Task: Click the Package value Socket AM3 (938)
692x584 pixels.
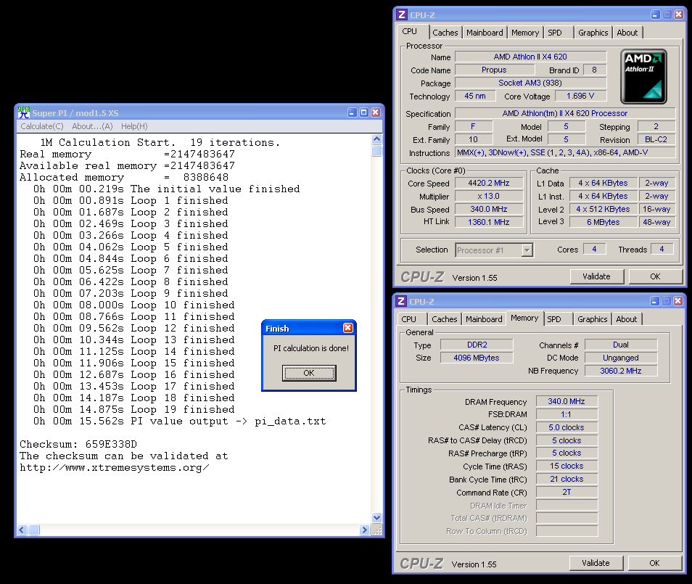Action: coord(530,83)
